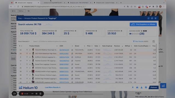Click the Xray table vertical scrollbar
Viewport: 175px width, 98px height.
point(156,48)
